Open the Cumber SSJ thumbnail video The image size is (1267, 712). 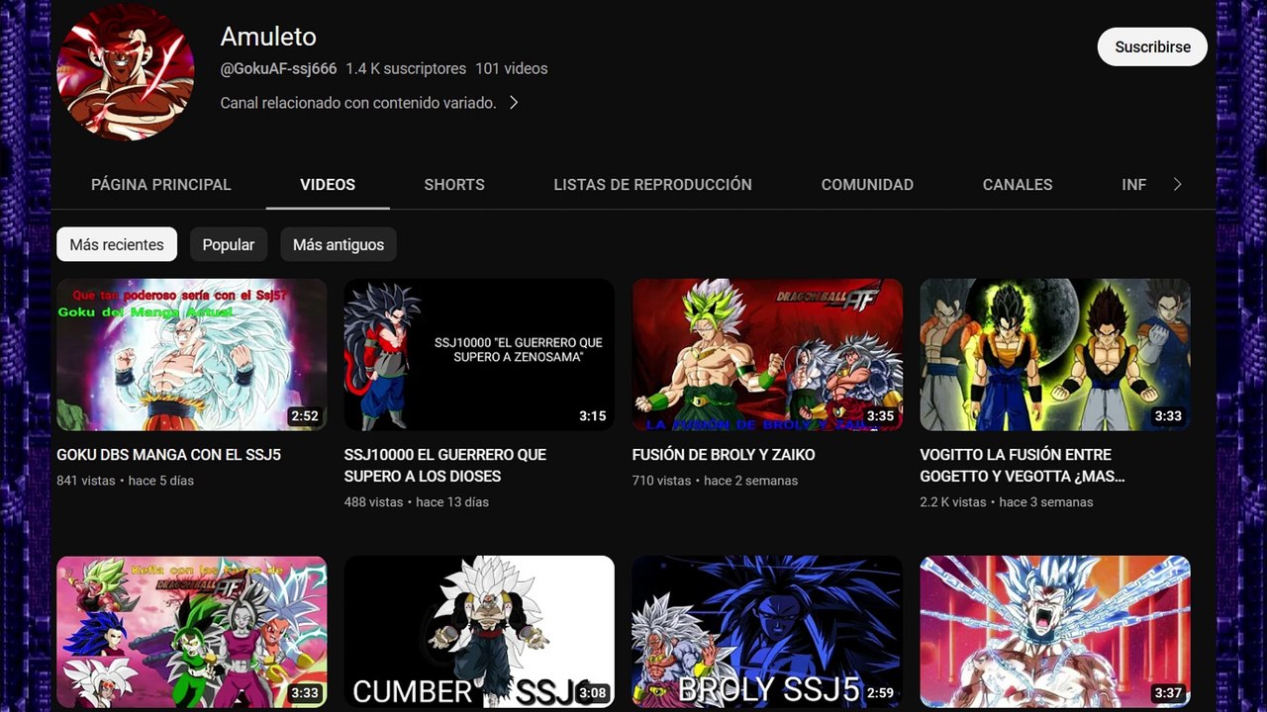click(479, 632)
